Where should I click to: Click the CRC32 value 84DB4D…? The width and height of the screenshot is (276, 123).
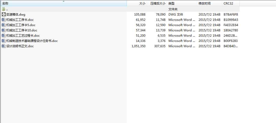tap(231, 46)
